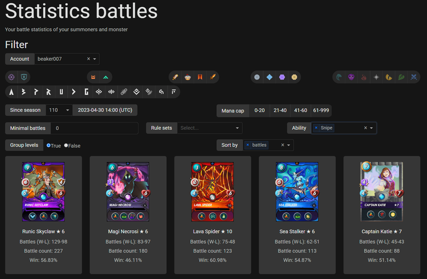Expand the Ability dropdown arrow

click(x=371, y=128)
